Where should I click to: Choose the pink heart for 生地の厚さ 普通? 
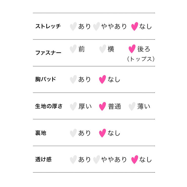coord(102,106)
